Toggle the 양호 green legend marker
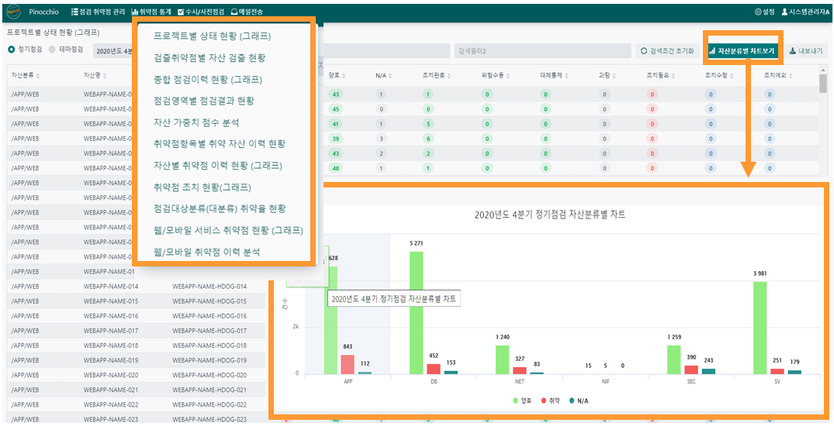Screen dimensions: 834x426 (x=516, y=400)
